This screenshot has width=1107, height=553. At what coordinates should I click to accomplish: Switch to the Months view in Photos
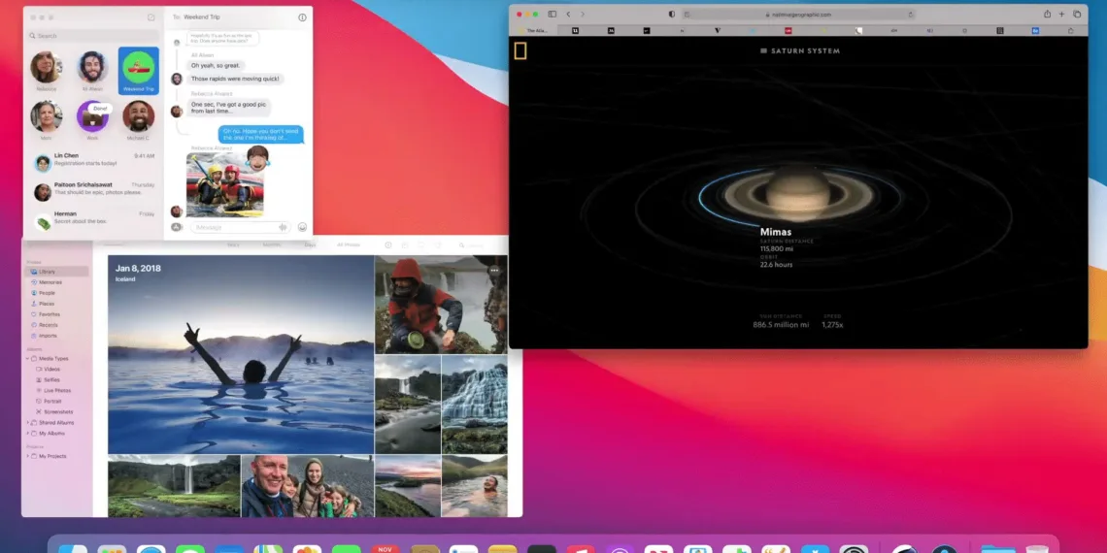point(271,244)
